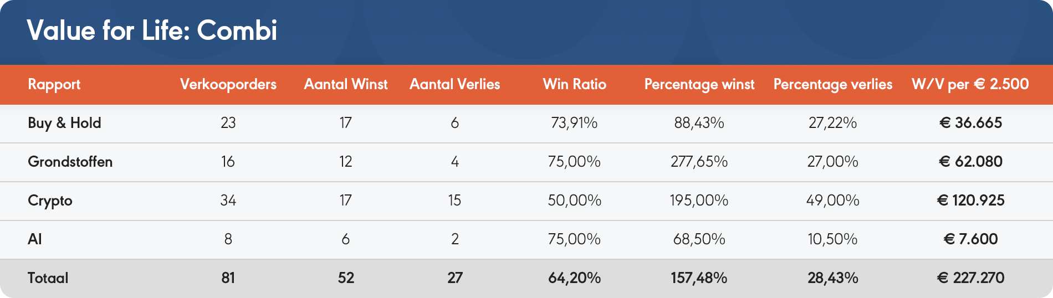Select the € 120.925 Crypto result
This screenshot has height=298, width=1053.
pos(971,201)
